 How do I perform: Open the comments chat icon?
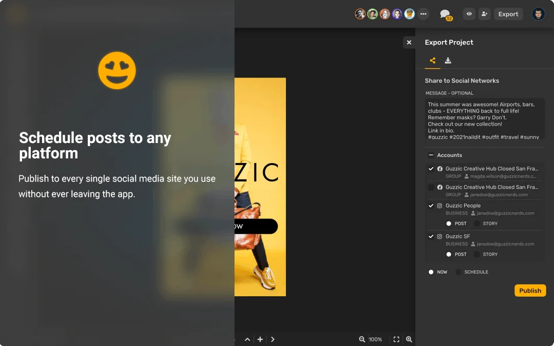coord(445,14)
